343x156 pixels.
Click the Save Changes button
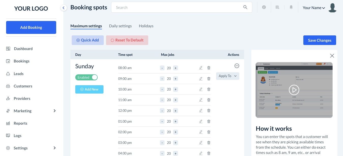coord(320,40)
